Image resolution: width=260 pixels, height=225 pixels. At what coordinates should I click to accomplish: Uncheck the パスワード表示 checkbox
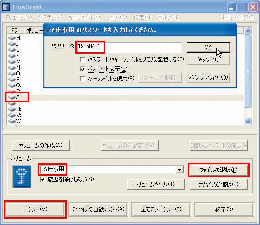[x=83, y=69]
